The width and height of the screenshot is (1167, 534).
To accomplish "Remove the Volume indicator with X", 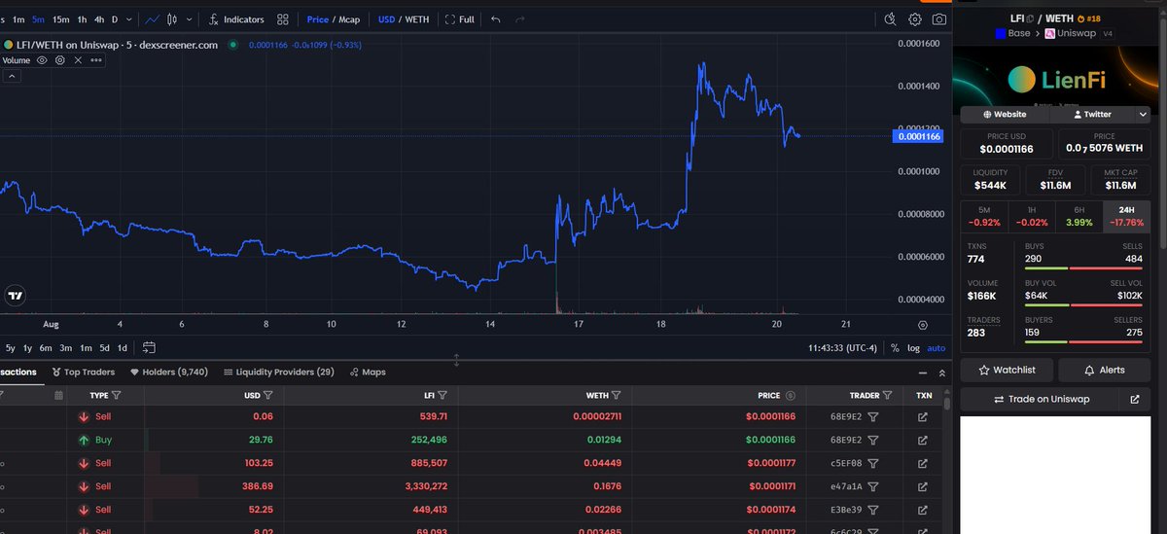I will 78,60.
